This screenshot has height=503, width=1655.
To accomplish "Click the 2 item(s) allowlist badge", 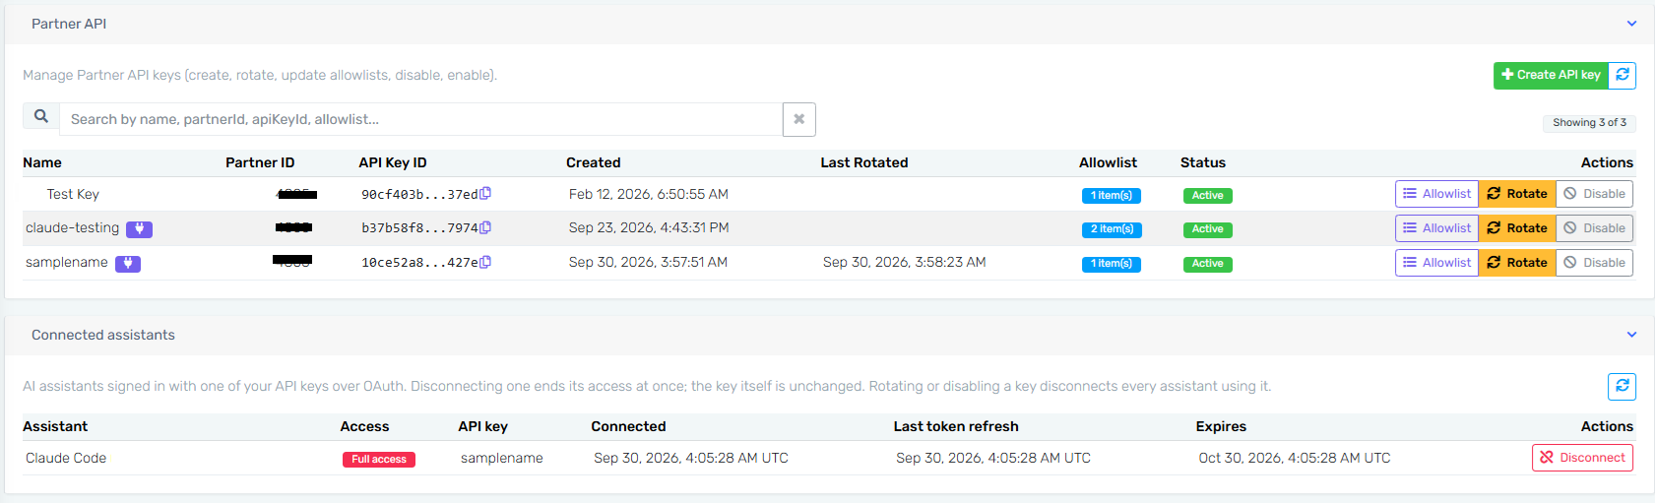I will click(x=1112, y=229).
